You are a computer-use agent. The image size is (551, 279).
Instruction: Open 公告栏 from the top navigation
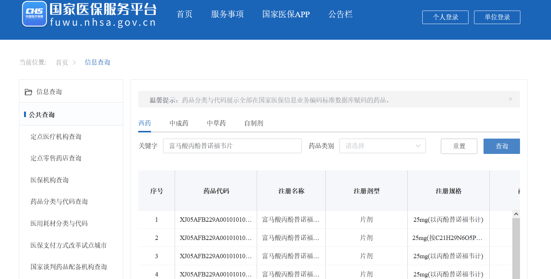340,14
